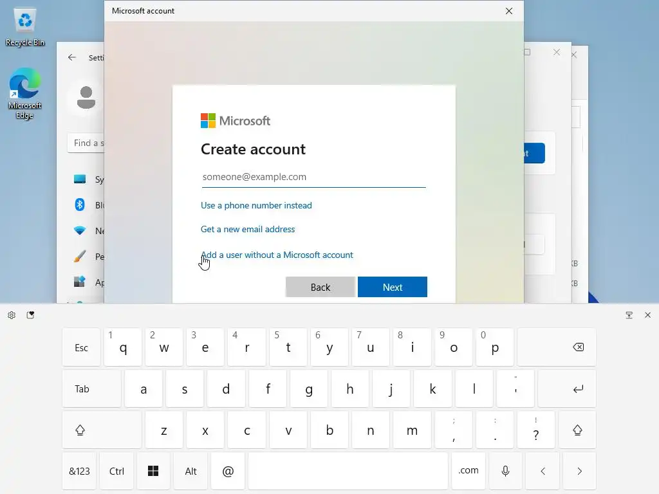Tap the apostrophe key

coord(515,389)
